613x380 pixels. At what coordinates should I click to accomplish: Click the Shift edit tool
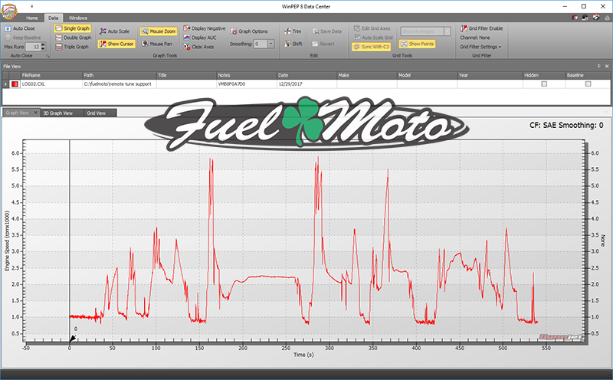click(x=293, y=44)
